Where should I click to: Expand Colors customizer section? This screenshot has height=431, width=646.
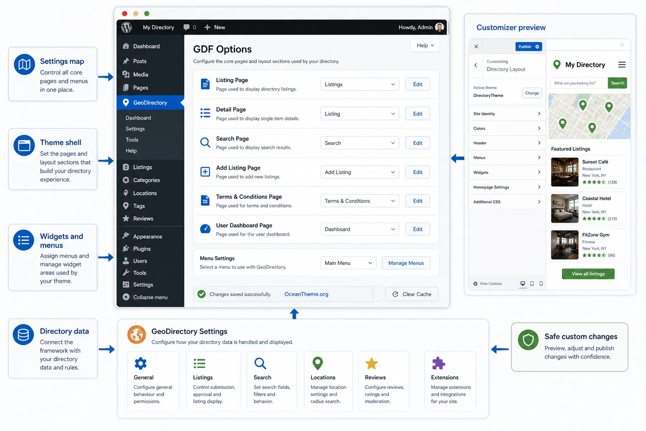click(507, 128)
